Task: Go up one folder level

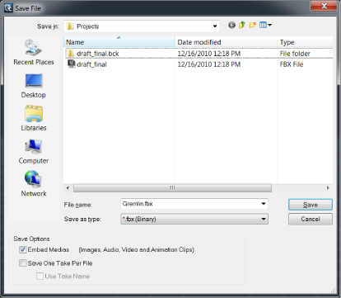Action: 242,26
